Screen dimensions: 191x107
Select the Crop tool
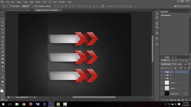point(2,30)
